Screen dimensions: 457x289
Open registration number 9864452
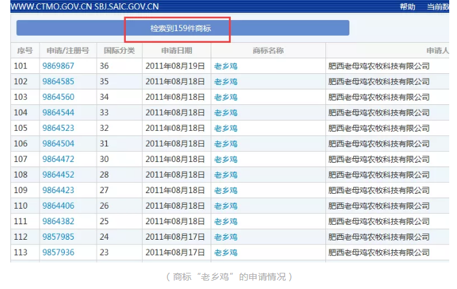click(58, 175)
